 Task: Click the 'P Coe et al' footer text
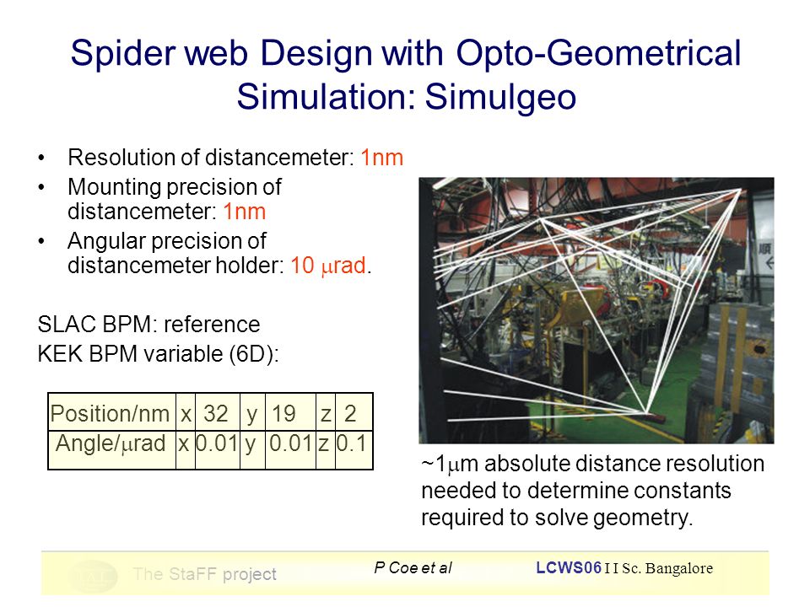pos(413,567)
